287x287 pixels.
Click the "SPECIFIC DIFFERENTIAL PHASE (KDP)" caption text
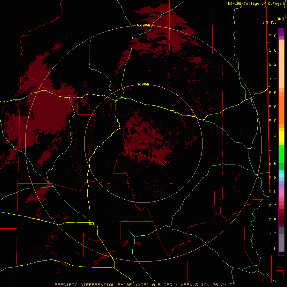(x=102, y=285)
